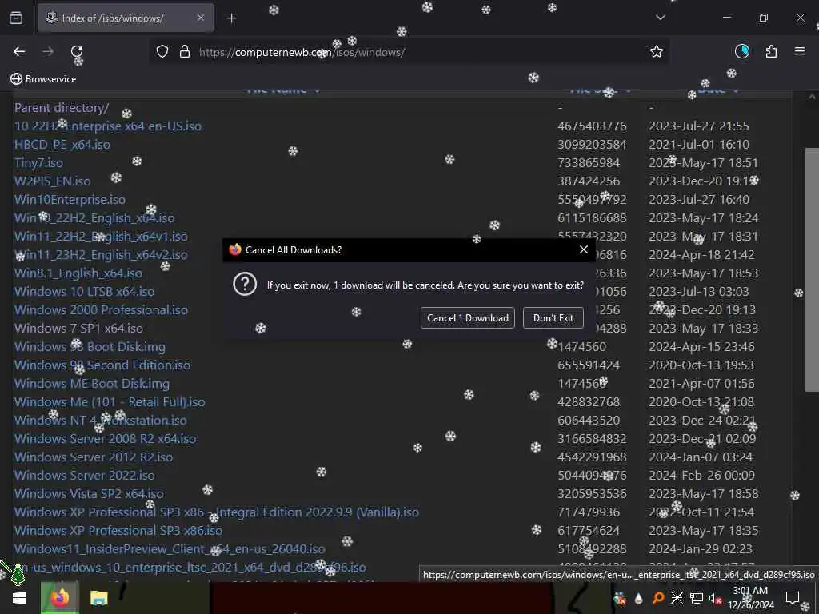Open W2PIS_EN.iso link
Image resolution: width=819 pixels, height=614 pixels.
point(52,181)
